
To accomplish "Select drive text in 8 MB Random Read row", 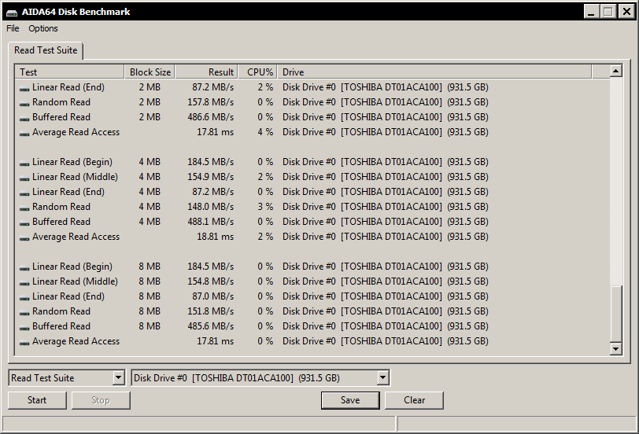I will tap(385, 311).
